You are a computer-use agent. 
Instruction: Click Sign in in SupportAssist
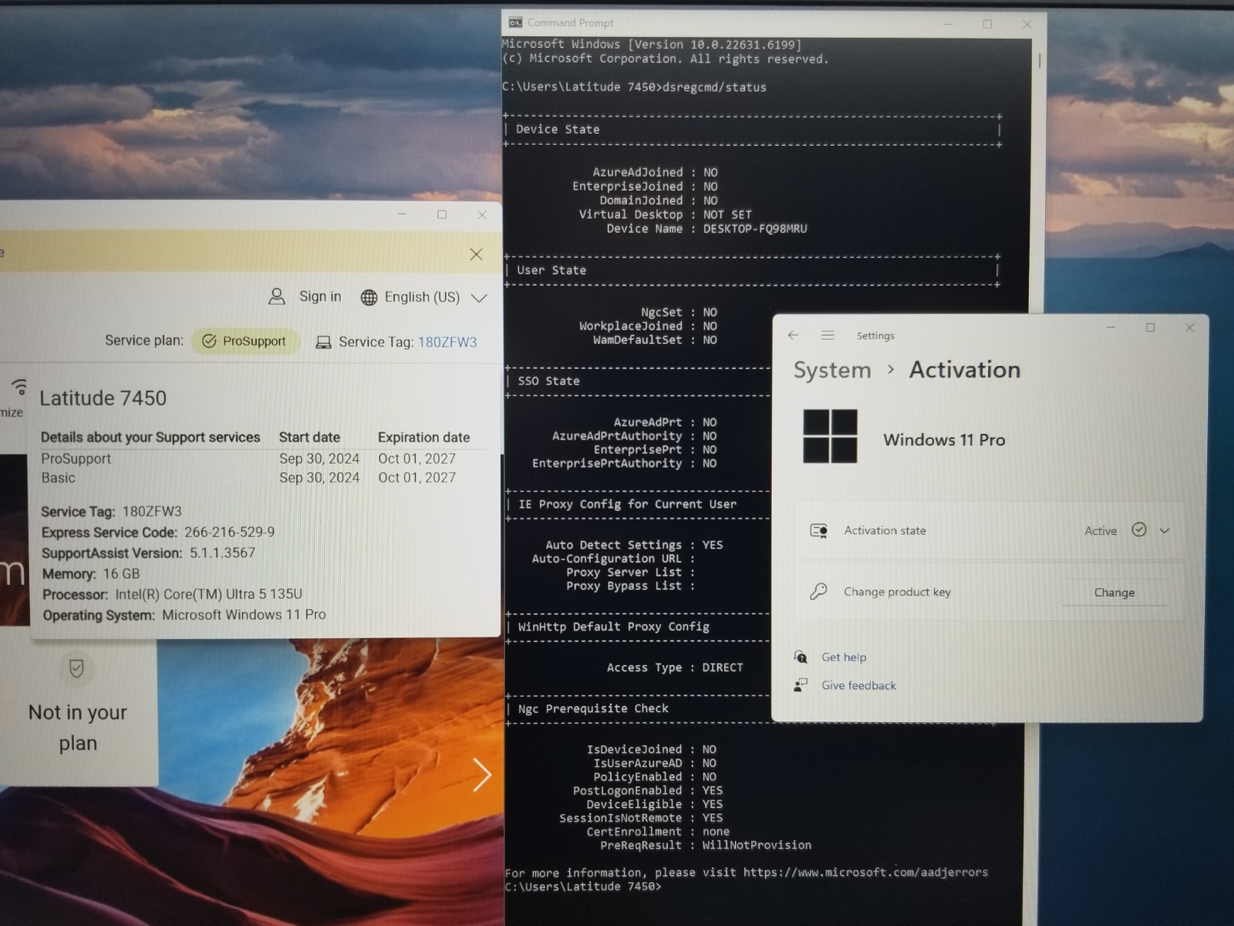click(305, 296)
